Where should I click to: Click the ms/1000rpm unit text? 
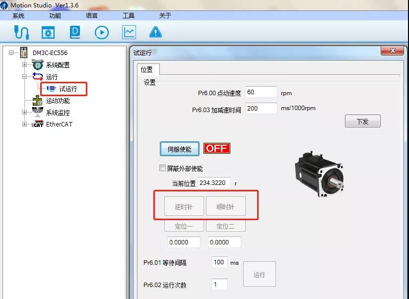pyautogui.click(x=298, y=108)
